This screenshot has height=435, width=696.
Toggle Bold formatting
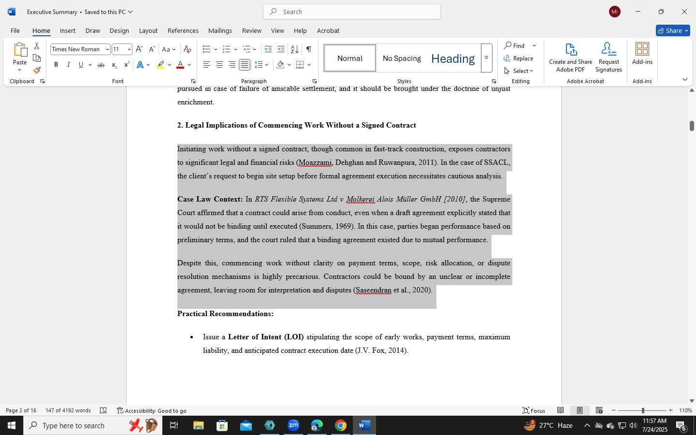coord(56,65)
